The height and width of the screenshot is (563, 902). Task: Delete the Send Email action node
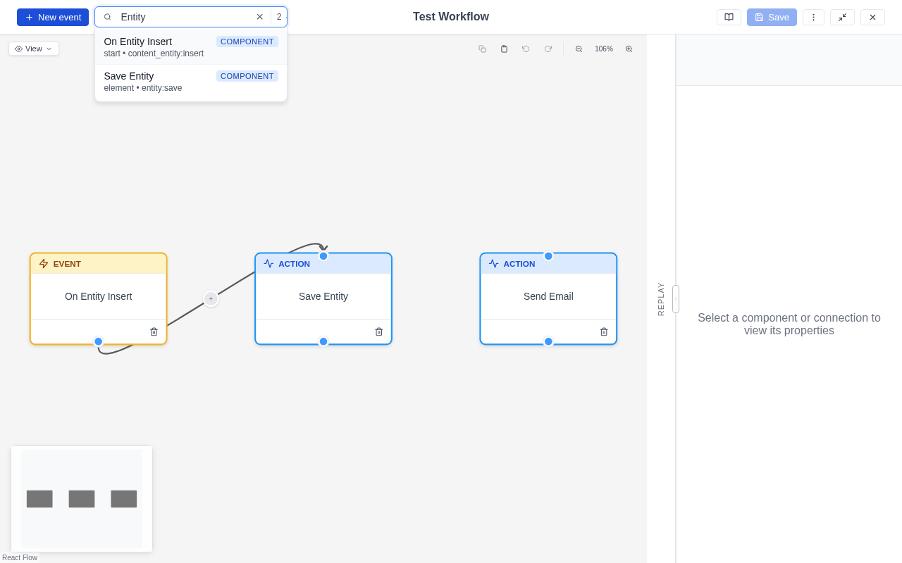604,331
